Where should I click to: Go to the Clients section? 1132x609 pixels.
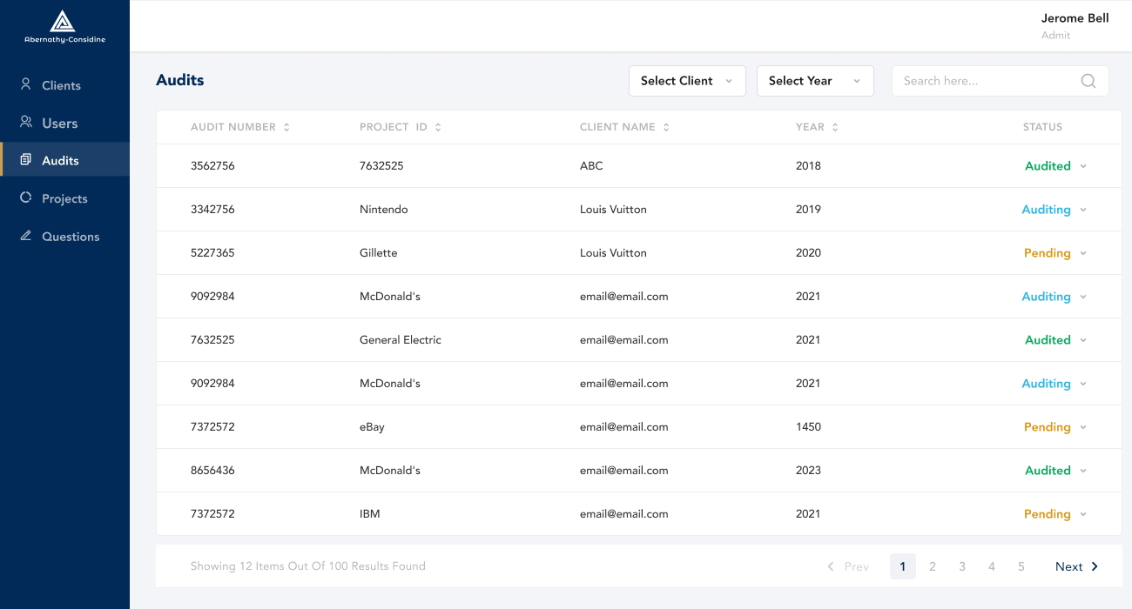(61, 85)
